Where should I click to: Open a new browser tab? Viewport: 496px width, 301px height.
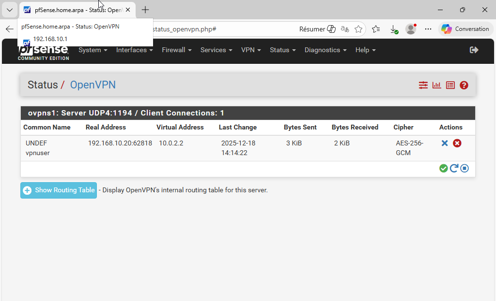pos(145,10)
